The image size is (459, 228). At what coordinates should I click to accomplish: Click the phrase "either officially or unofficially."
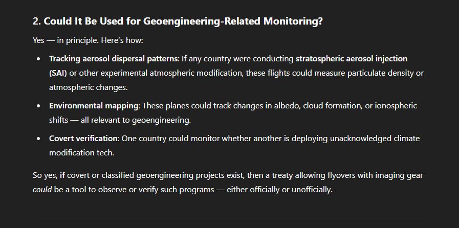(x=279, y=190)
